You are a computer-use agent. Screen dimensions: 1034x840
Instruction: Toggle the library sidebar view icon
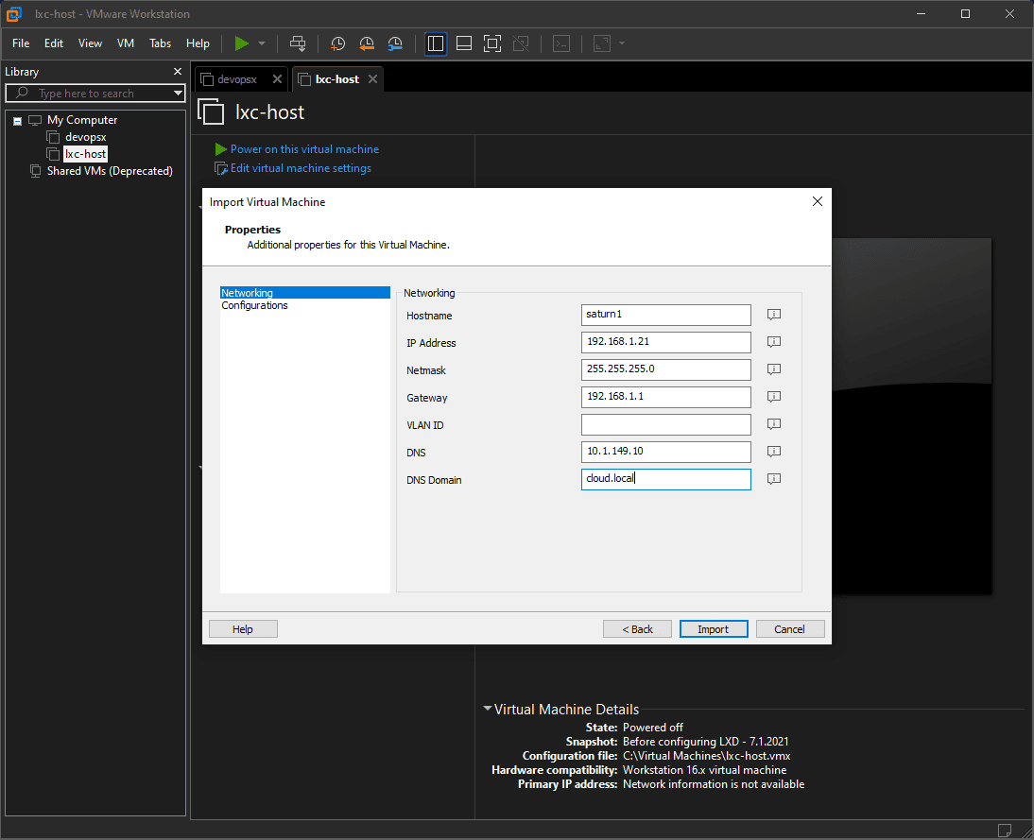436,43
